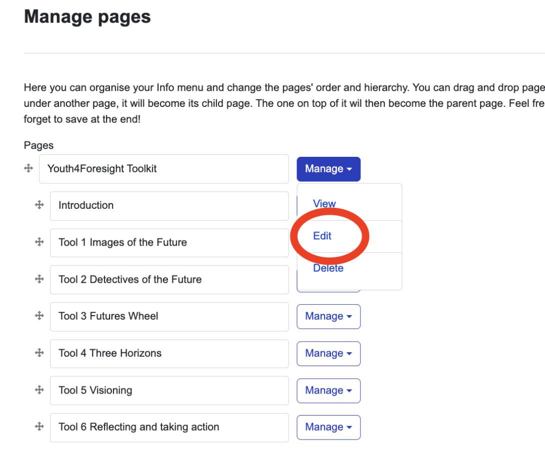
Task: Open the Manage dropdown for Tool 5 Visioning
Action: 328,390
